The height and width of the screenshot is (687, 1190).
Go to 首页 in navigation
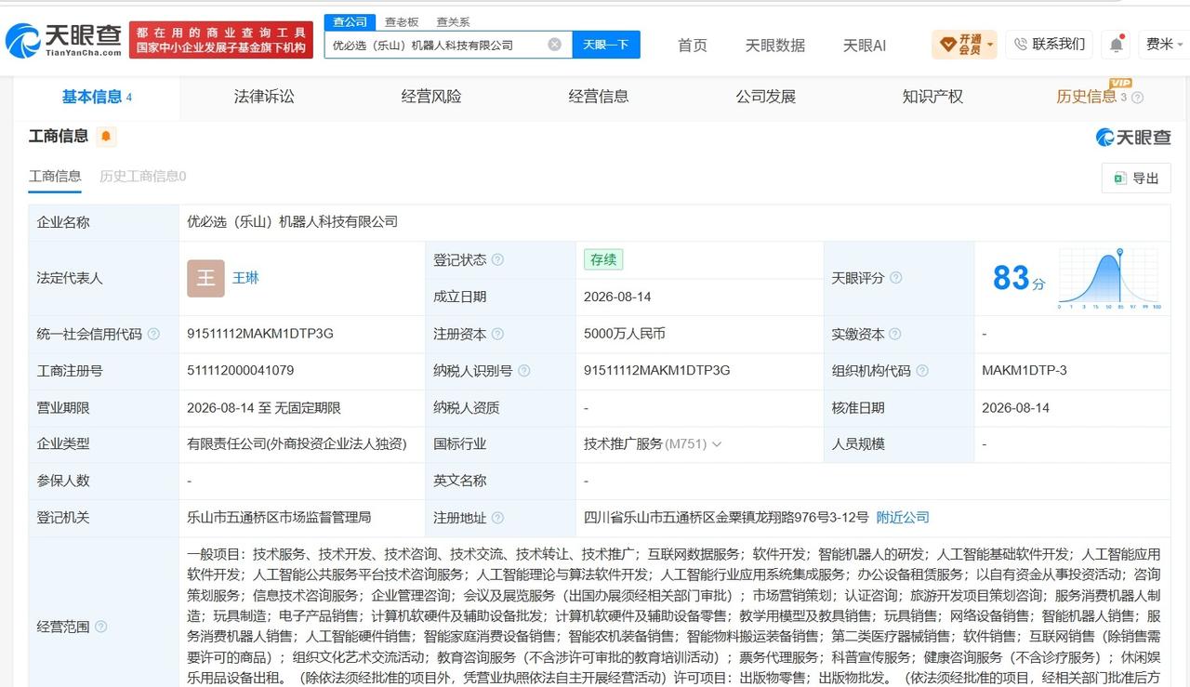(x=692, y=45)
